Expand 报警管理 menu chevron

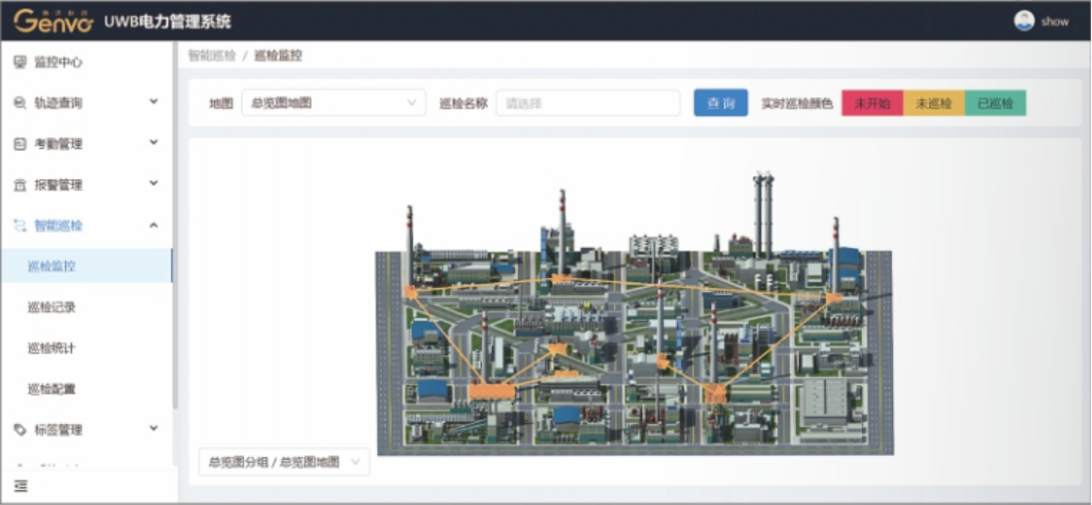[x=154, y=184]
